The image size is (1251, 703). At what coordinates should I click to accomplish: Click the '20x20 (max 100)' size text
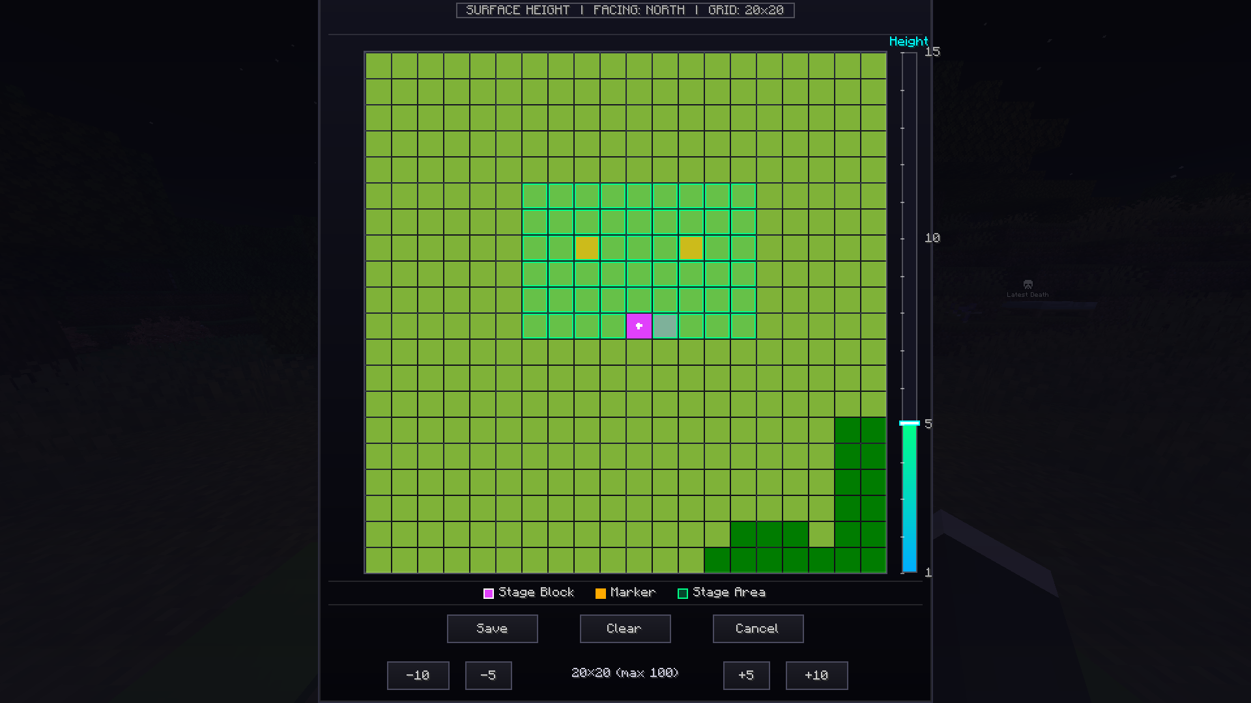click(625, 672)
